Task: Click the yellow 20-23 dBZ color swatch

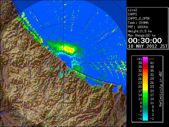Action: click(x=145, y=87)
